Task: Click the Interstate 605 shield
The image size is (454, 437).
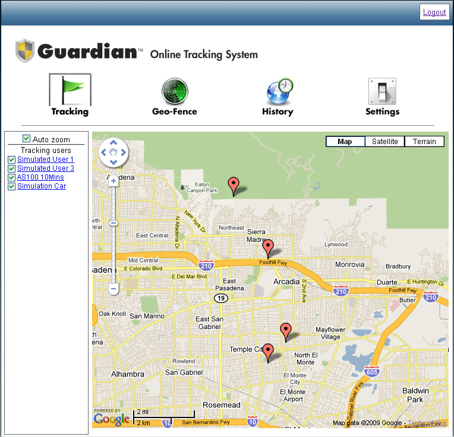Action: pos(372,372)
